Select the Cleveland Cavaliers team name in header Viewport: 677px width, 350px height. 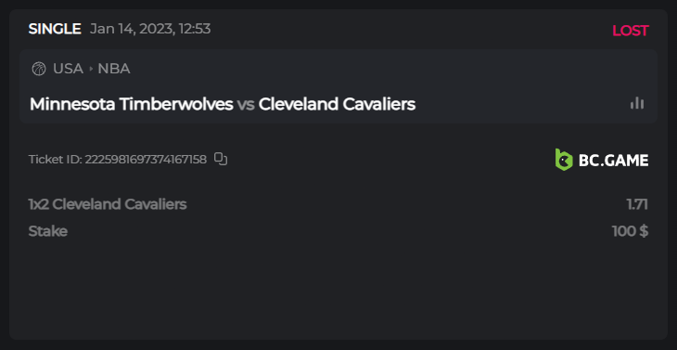pyautogui.click(x=337, y=104)
